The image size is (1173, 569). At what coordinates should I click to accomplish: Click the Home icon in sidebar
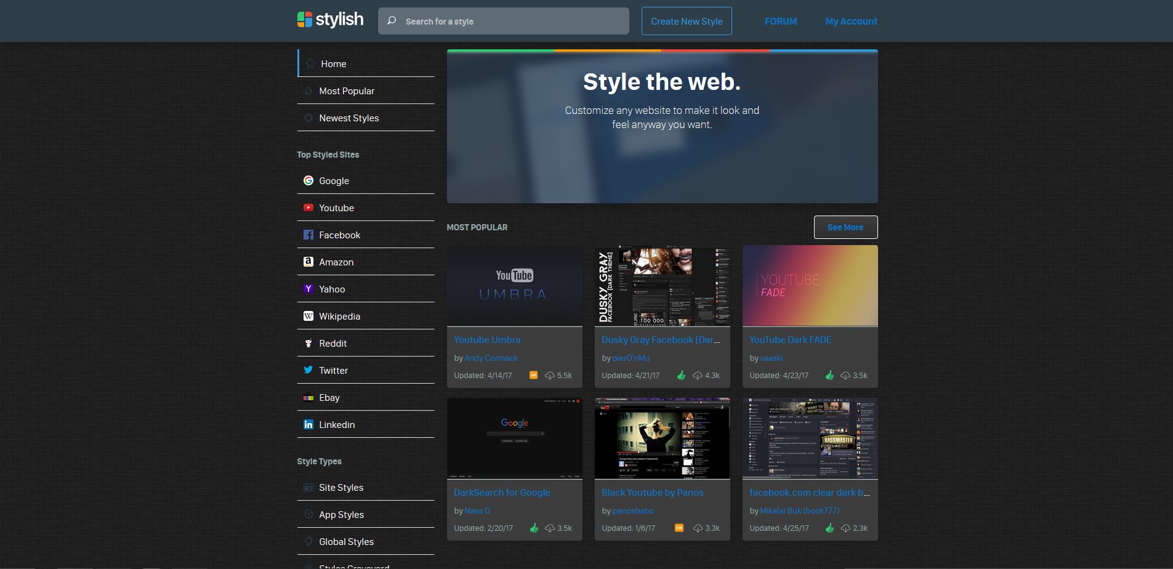310,63
